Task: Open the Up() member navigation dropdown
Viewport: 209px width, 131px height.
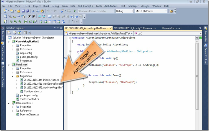Action: click(x=168, y=34)
